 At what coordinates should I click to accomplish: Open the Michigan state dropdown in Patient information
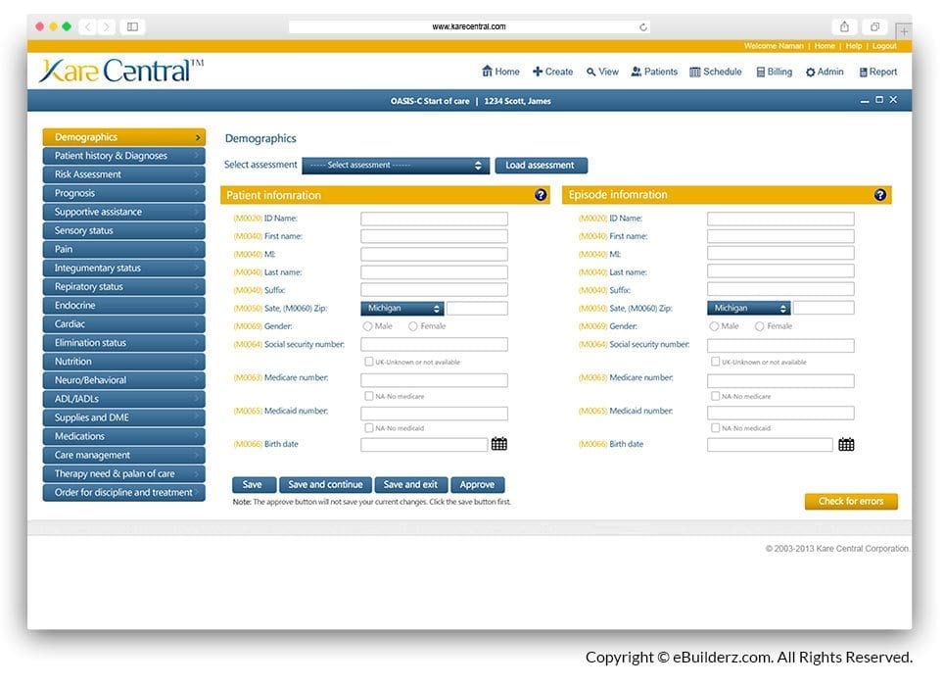point(402,309)
